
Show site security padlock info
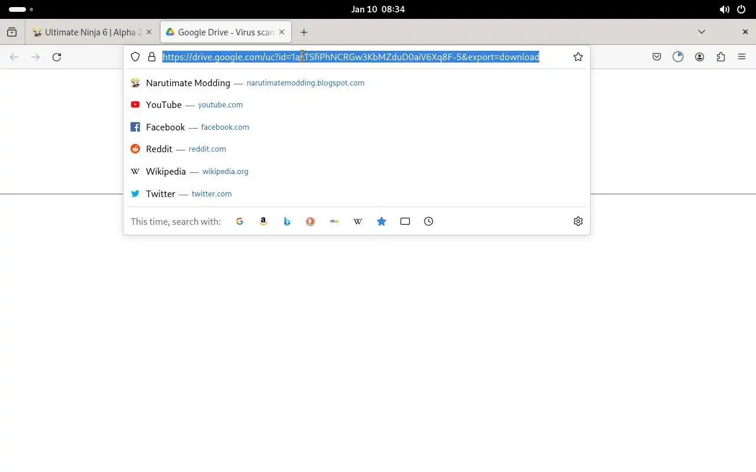tap(152, 57)
